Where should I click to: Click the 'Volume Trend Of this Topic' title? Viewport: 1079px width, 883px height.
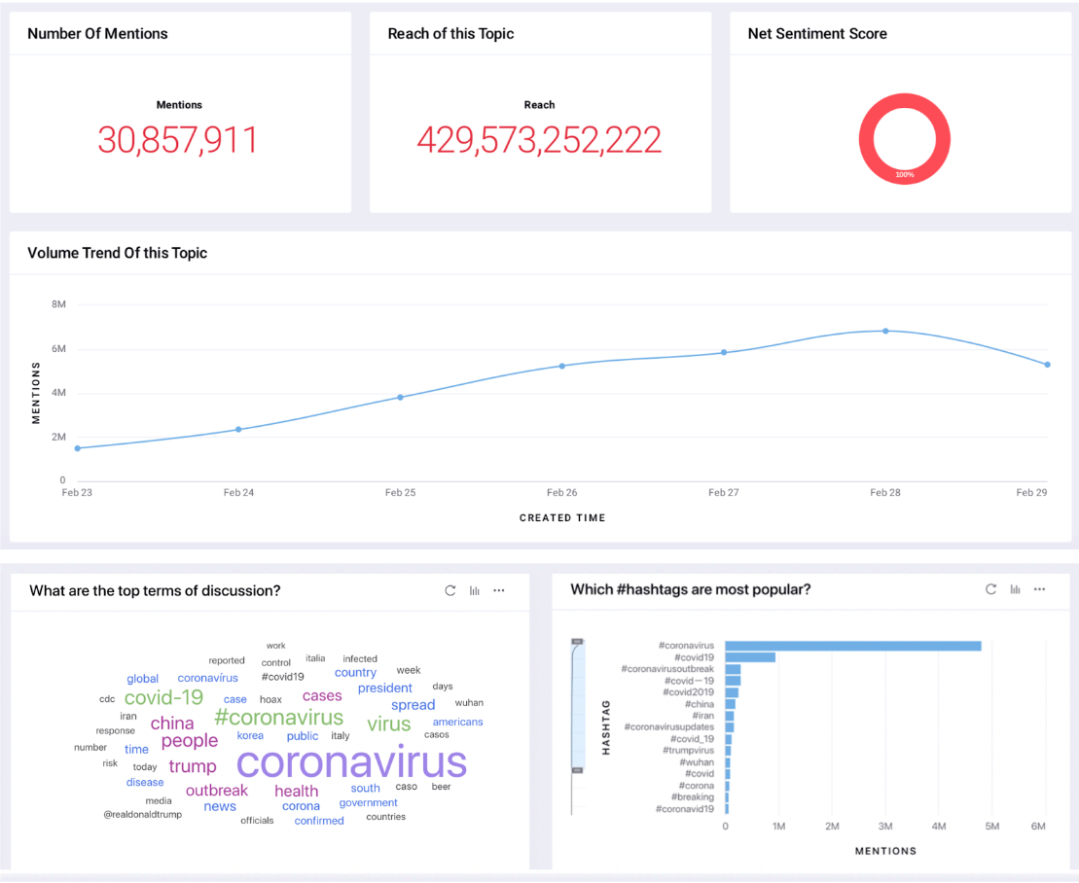pos(117,253)
